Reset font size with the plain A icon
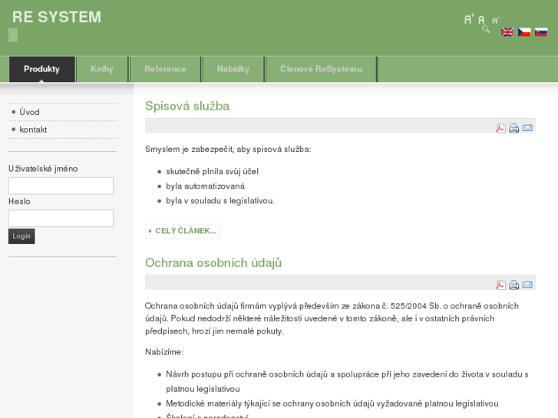The width and height of the screenshot is (558, 418). (x=481, y=20)
